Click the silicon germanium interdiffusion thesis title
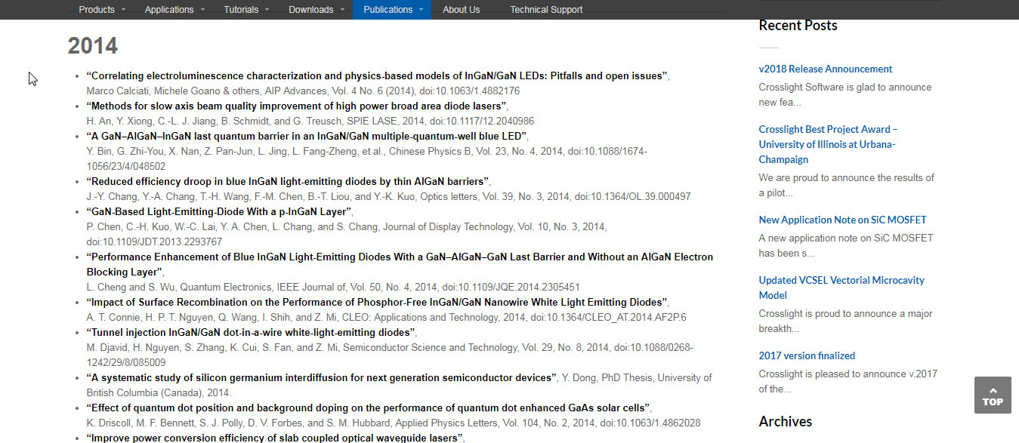 (x=321, y=377)
